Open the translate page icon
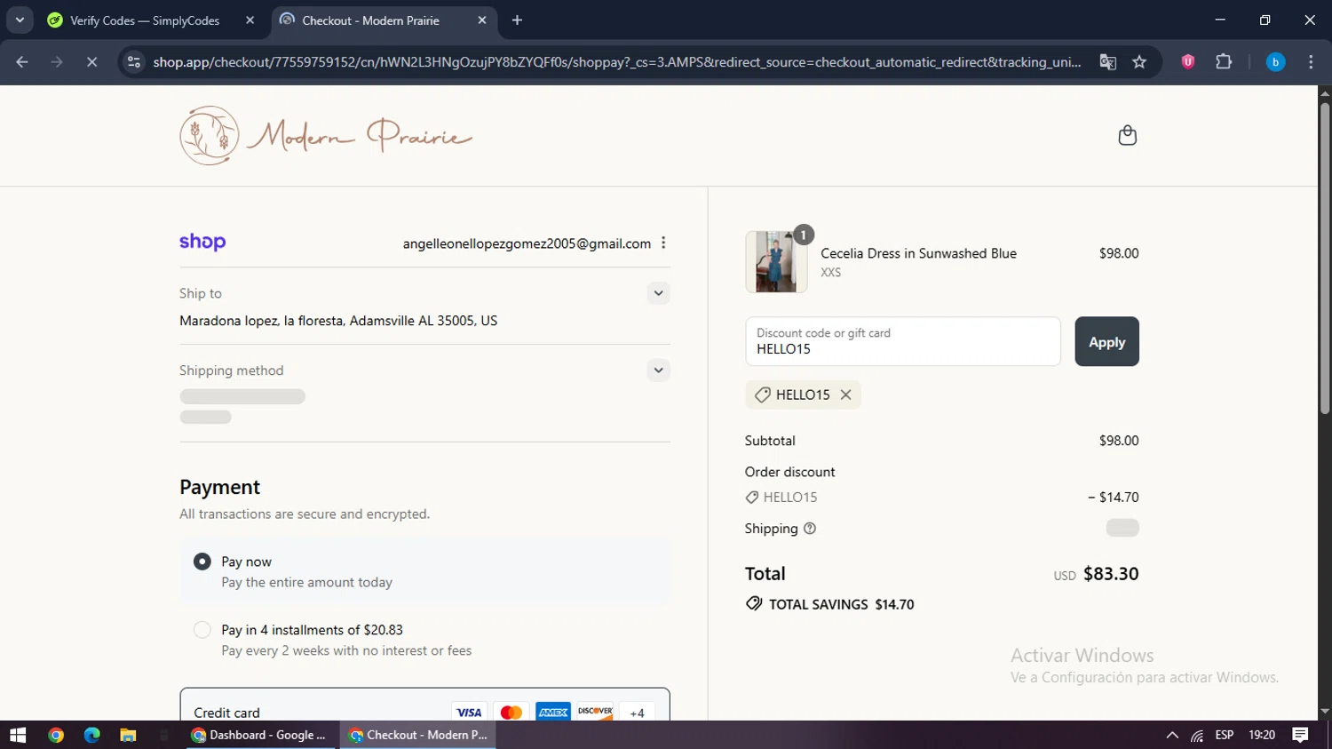This screenshot has width=1332, height=749. coord(1107,61)
